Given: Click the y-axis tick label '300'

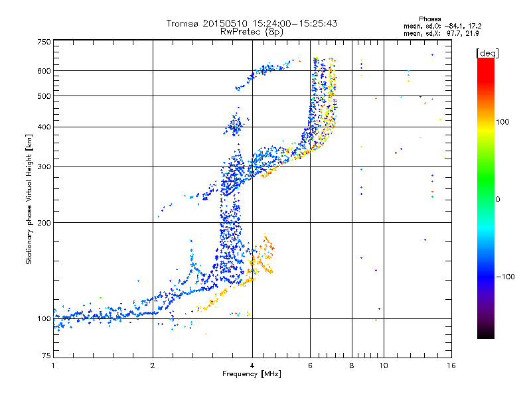Looking at the screenshot, I should pyautogui.click(x=44, y=166).
